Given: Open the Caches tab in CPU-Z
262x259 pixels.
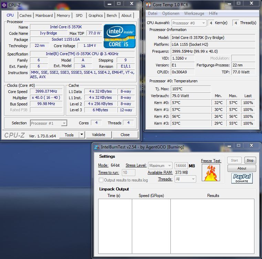Looking at the screenshot, I should [x=25, y=15].
